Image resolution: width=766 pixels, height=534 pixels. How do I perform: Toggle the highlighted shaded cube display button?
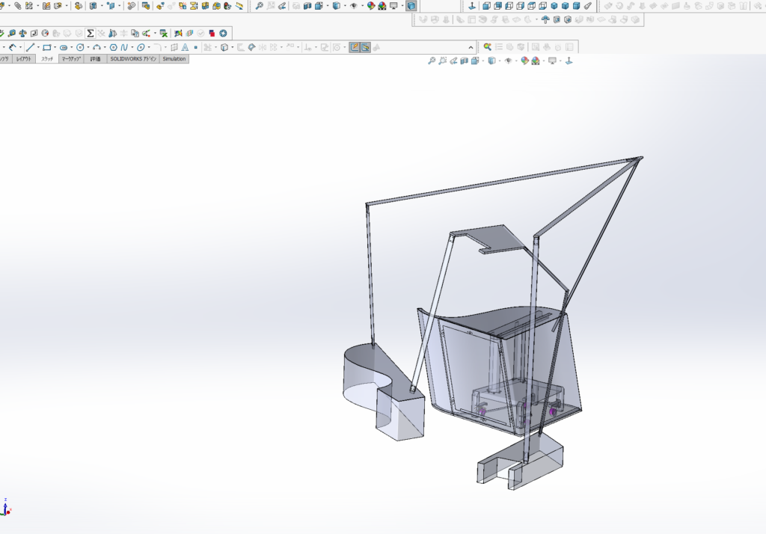click(411, 6)
